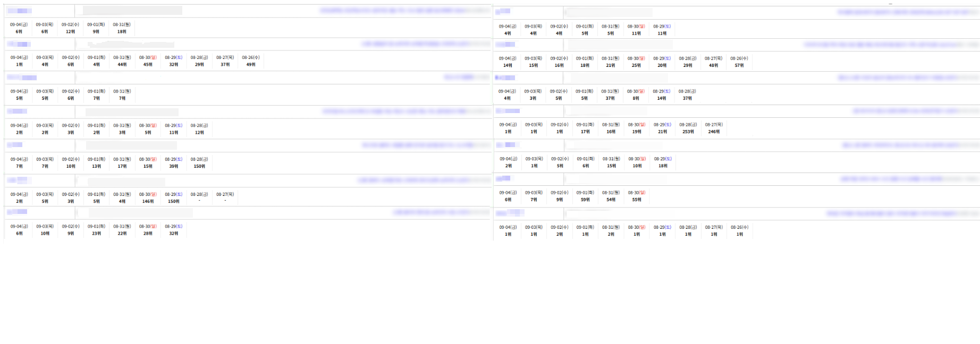The width and height of the screenshot is (980, 344).
Task: Select the 8위 rank value
Action: click(x=636, y=99)
